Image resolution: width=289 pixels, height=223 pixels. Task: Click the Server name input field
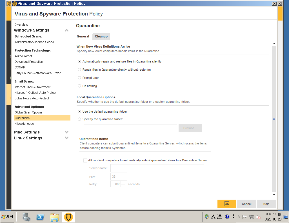click(x=157, y=168)
